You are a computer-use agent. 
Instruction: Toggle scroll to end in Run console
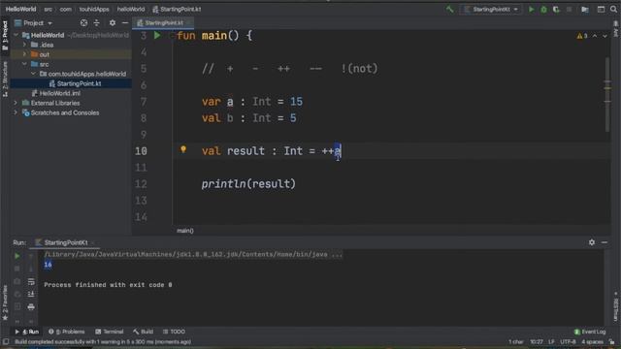click(x=31, y=294)
